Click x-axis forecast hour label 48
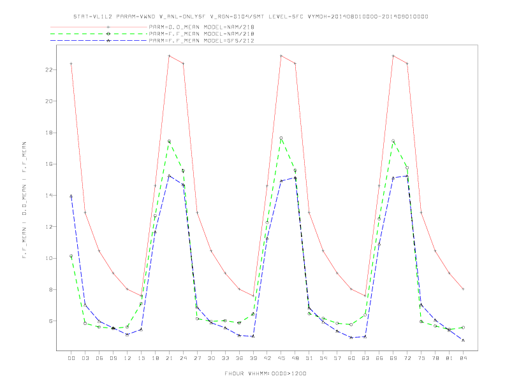Screen dimensions: 505x390 click(x=295, y=358)
